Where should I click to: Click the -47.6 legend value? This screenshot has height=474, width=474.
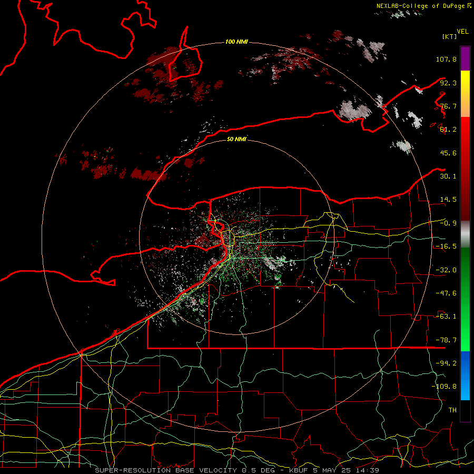point(446,293)
